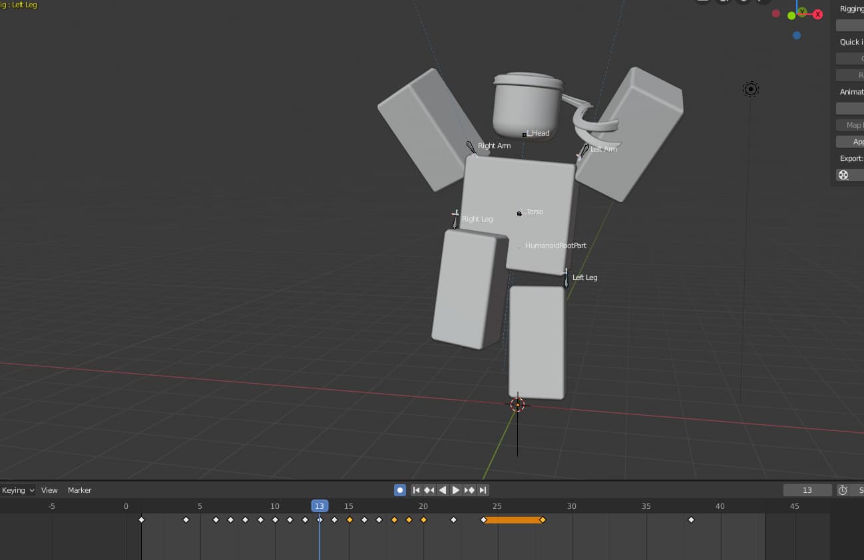864x560 pixels.
Task: Select the keyframe diamond at frame 1
Action: (x=141, y=519)
